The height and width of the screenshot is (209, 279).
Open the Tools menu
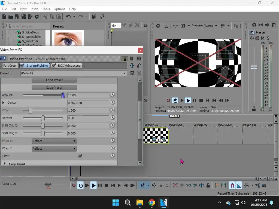click(x=46, y=9)
